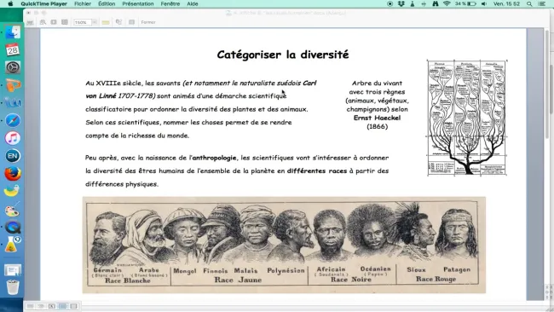554x312 pixels.
Task: Open the Apple menu
Action: (x=10, y=4)
